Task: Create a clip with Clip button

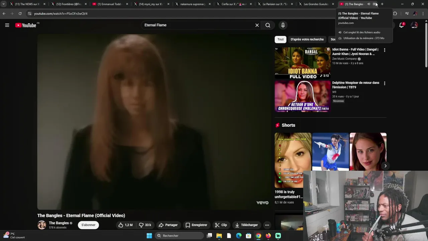Action: click(221, 225)
